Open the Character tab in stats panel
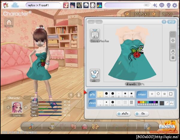Screen dimensions: 180x140 pos(14,98)
